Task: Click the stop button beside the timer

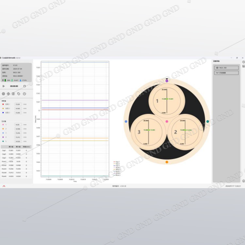Action: point(24,86)
